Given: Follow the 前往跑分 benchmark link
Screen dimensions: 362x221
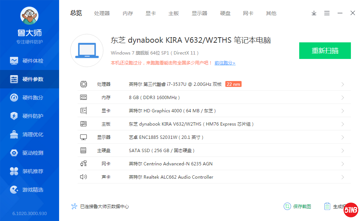Looking at the screenshot, I should pos(225,63).
